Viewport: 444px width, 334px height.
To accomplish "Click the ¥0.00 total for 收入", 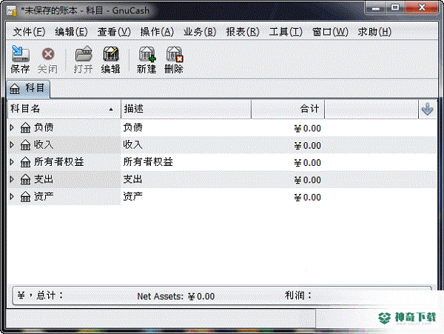I will point(308,146).
